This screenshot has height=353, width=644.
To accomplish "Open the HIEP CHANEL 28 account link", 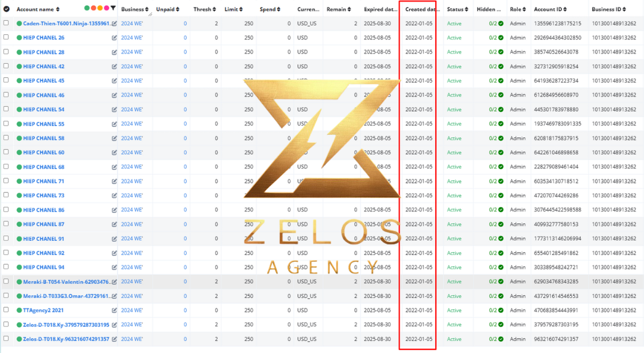I will pos(44,52).
